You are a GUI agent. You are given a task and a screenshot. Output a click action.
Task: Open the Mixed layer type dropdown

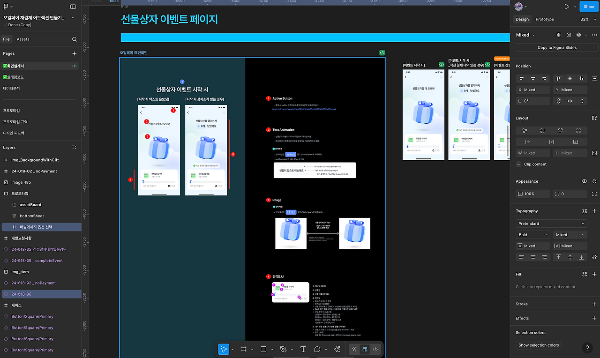tap(525, 35)
